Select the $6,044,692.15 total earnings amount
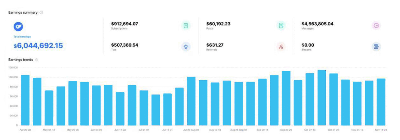Viewport: 400px width, 140px height. (x=38, y=46)
